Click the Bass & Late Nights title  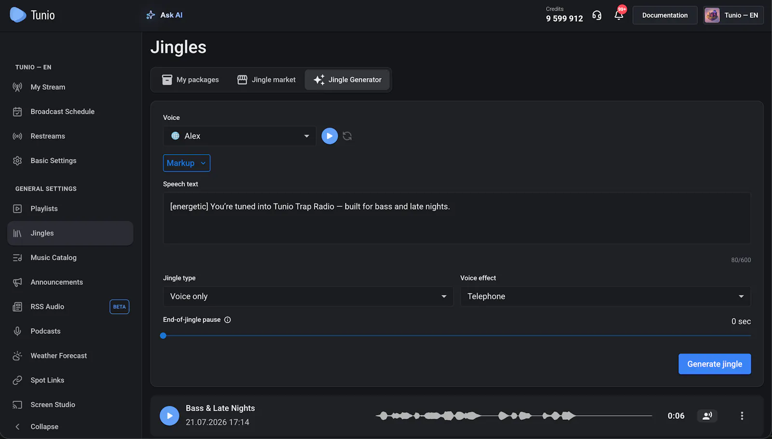[220, 409]
